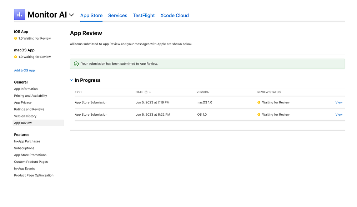Click the Add tvOS App link
357x207 pixels.
tap(24, 70)
